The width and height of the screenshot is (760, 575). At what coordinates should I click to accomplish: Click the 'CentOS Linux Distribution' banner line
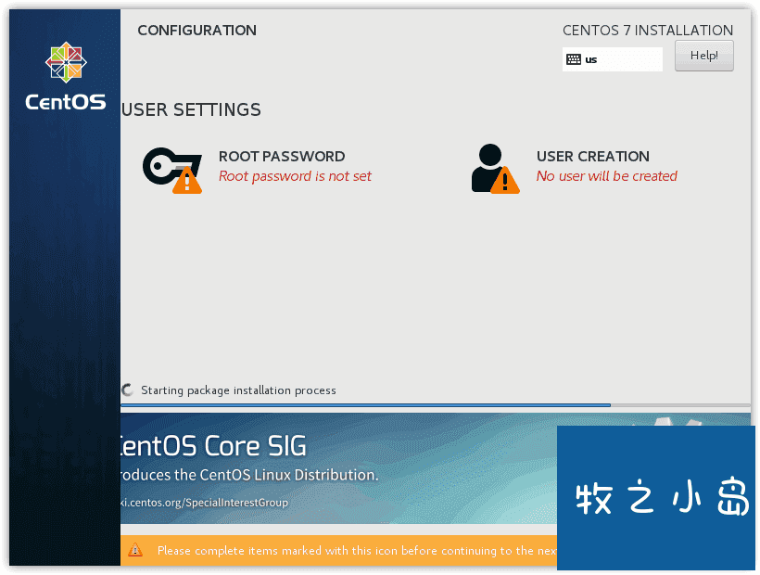(x=249, y=475)
